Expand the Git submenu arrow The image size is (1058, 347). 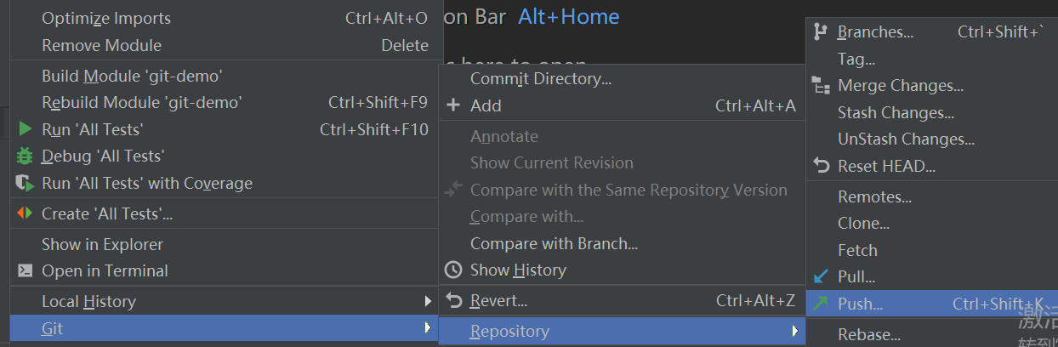pos(428,327)
